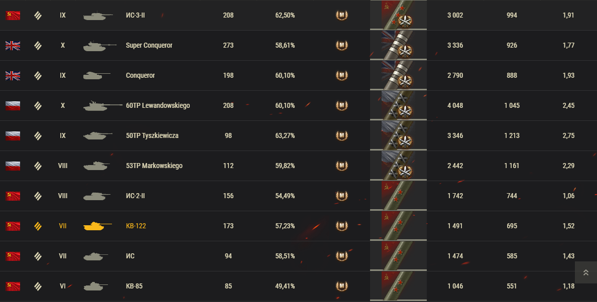This screenshot has width=597, height=302.
Task: Click the orange heavy class icon for КВ-122
Action: point(38,226)
